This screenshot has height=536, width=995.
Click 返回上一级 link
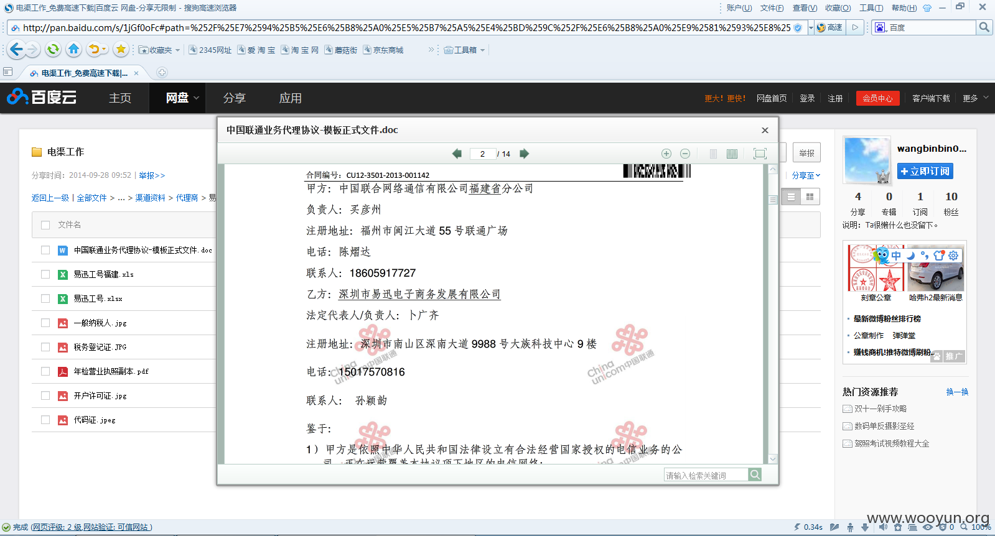tap(50, 198)
